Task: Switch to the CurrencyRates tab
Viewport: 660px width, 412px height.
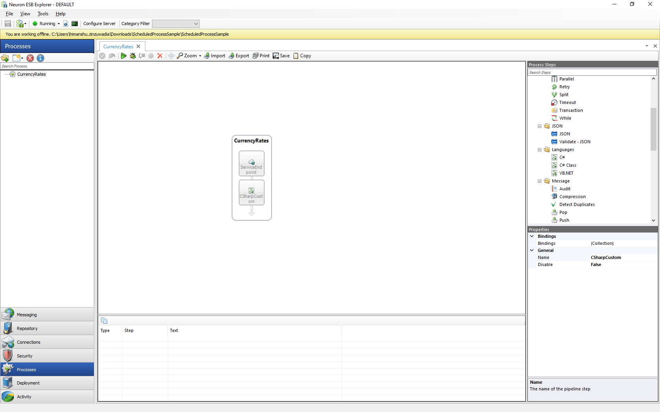Action: pyautogui.click(x=118, y=46)
